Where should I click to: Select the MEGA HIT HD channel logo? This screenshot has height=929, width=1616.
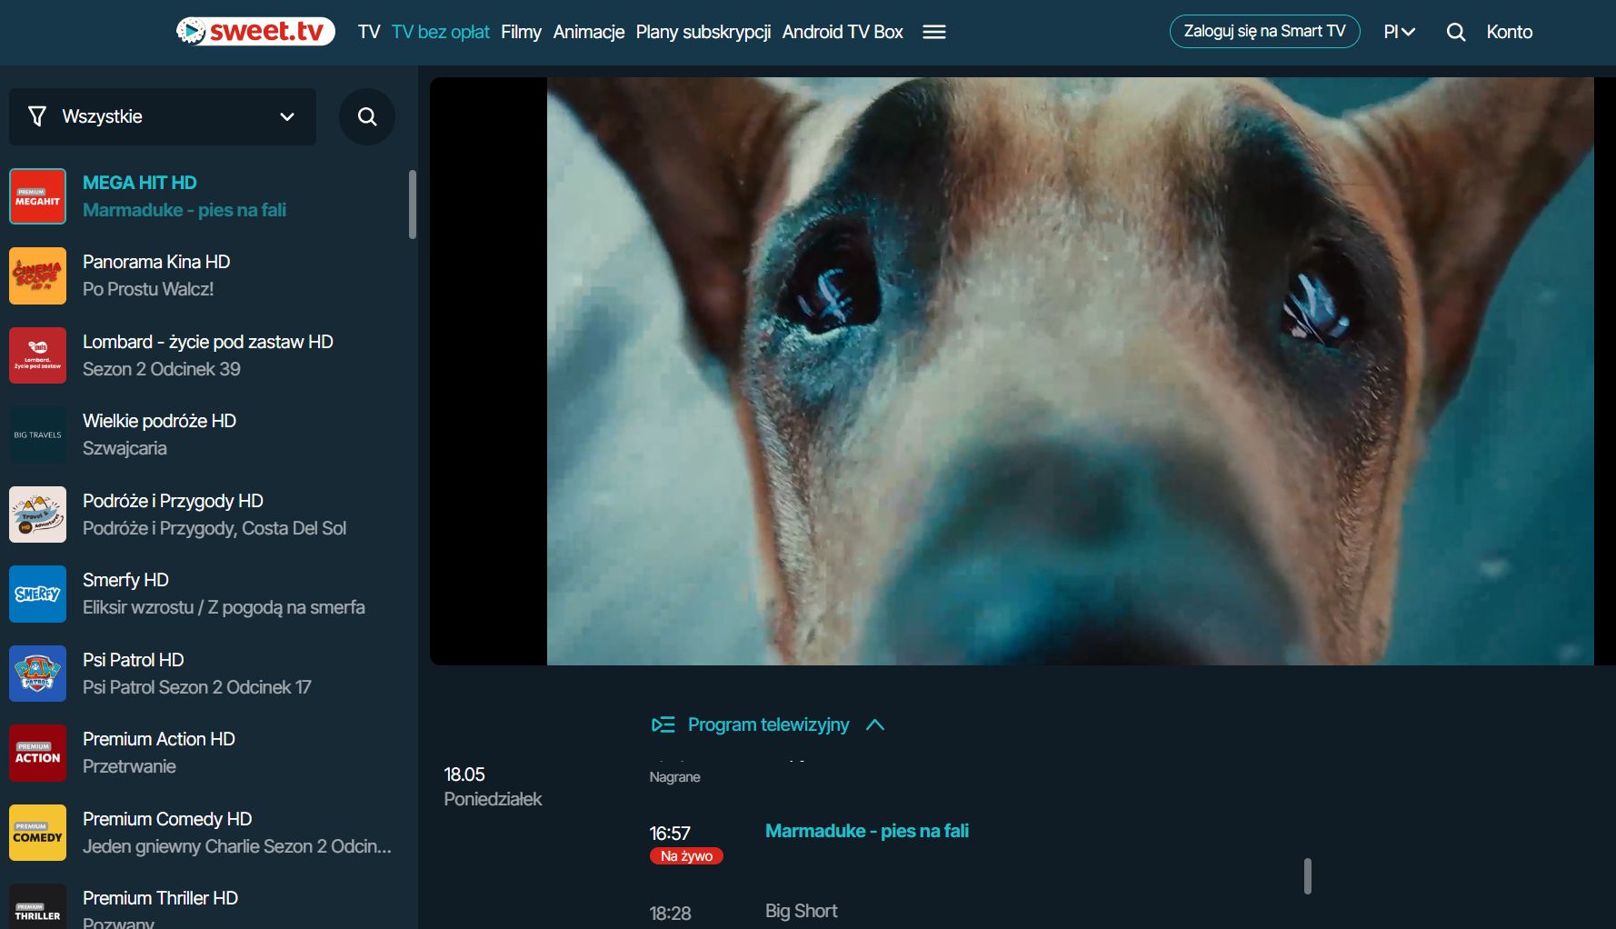pos(37,196)
